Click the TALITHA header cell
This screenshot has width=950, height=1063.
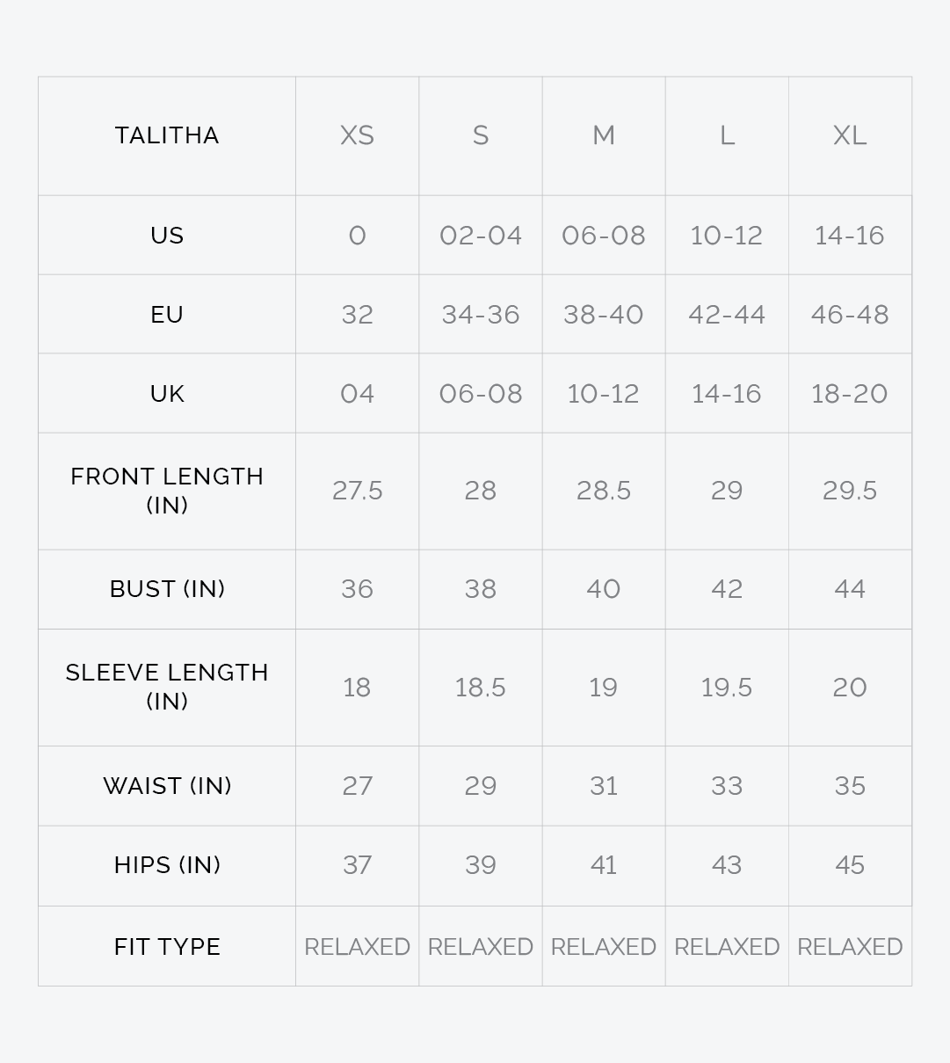point(167,135)
